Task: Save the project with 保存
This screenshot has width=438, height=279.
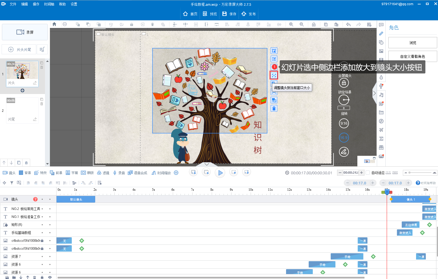Action: (x=229, y=14)
